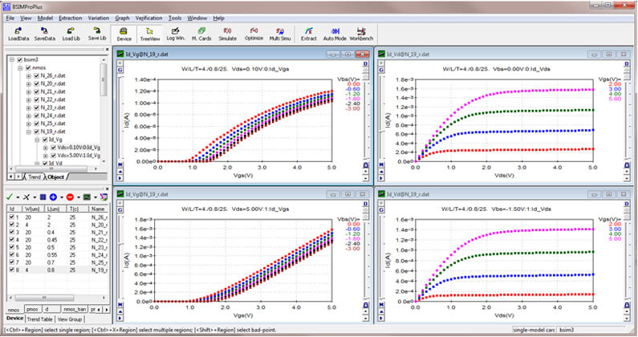Click the object tree horizontal scrollbar
Viewport: 638px width, 337px height.
[53, 168]
